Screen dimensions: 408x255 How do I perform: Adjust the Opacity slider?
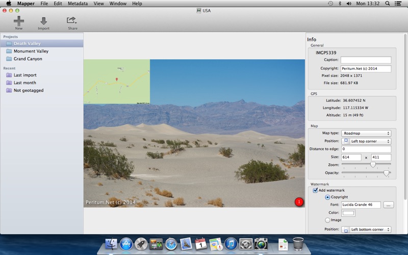(387, 173)
